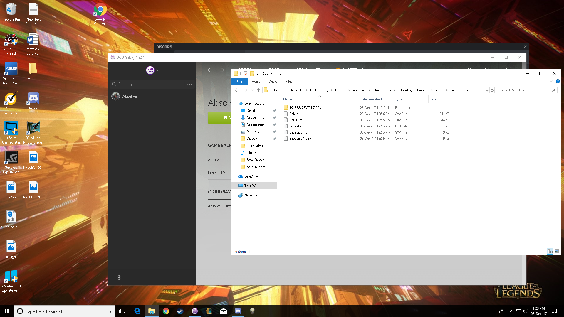This screenshot has width=564, height=317.
Task: Select Screenshots folder in Quick access
Action: (256, 167)
